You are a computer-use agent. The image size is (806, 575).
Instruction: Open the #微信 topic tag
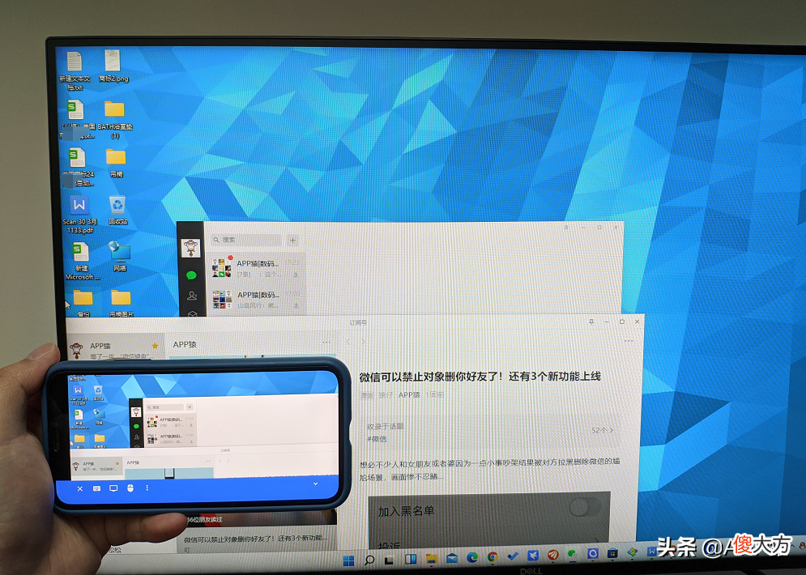click(377, 439)
